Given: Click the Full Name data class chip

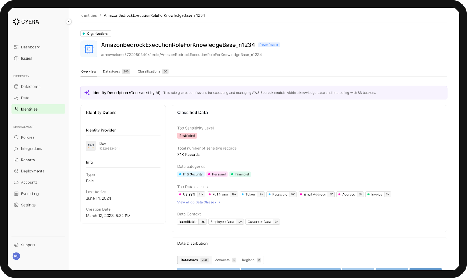Looking at the screenshot, I should point(222,194).
